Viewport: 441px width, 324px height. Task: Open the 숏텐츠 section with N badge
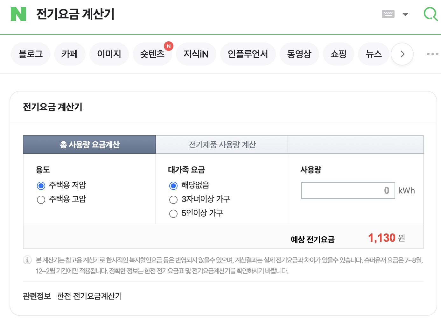click(x=152, y=54)
